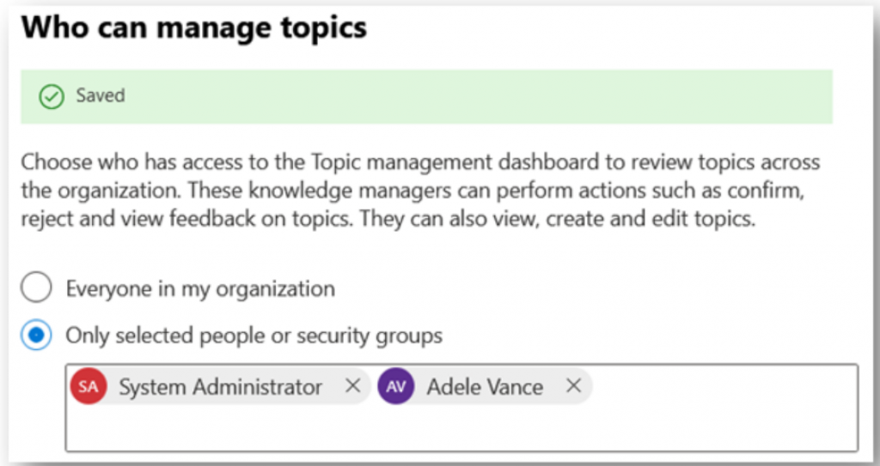Focus the people picker field after Adele Vance
This screenshot has width=880, height=466.
click(724, 386)
